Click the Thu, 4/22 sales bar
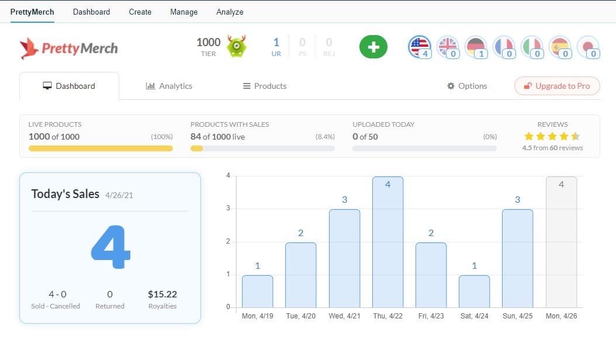This screenshot has width=616, height=343. (x=387, y=242)
